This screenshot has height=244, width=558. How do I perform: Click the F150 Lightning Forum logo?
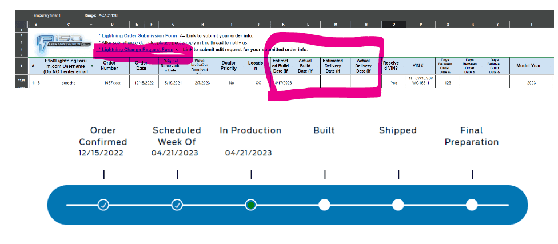63,44
